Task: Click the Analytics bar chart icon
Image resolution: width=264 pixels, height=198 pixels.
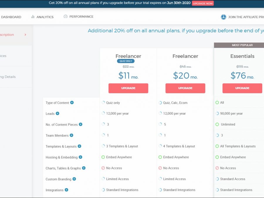Action: [33, 17]
